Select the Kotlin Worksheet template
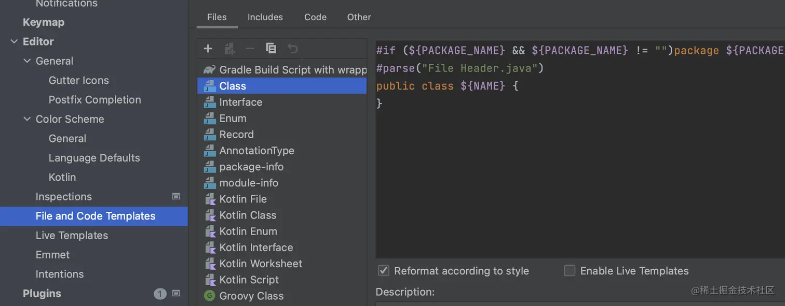Viewport: 785px width, 306px height. (282, 264)
